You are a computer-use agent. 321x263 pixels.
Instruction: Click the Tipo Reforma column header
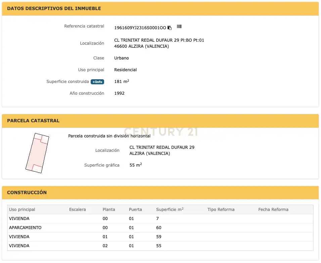point(221,210)
